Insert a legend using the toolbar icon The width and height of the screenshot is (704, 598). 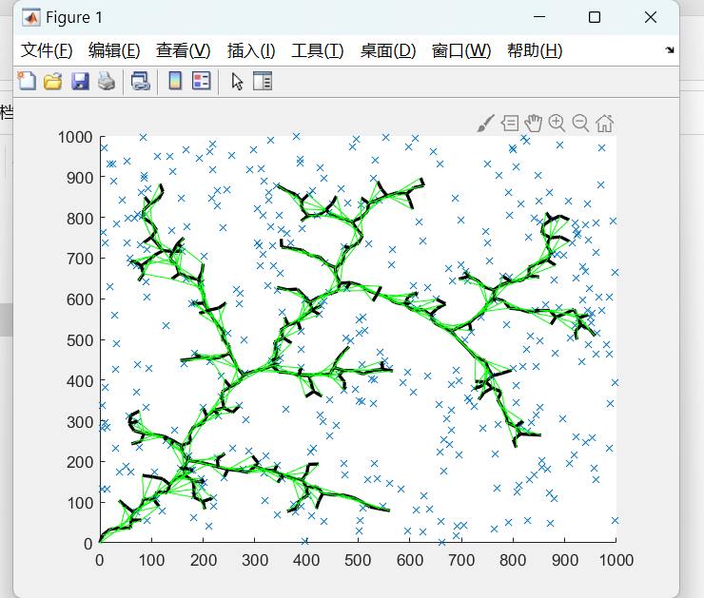pos(201,82)
